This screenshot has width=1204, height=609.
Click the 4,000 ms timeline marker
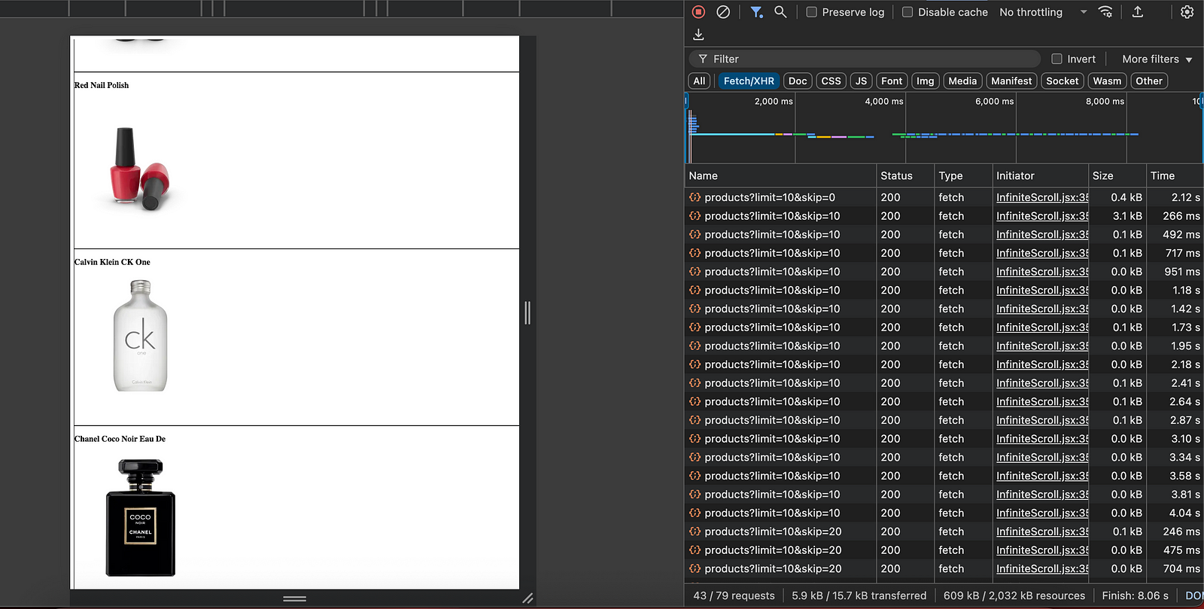point(883,101)
